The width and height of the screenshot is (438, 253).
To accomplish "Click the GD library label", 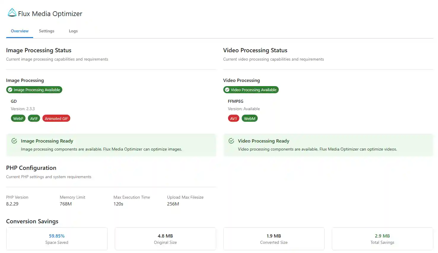I will (14, 101).
